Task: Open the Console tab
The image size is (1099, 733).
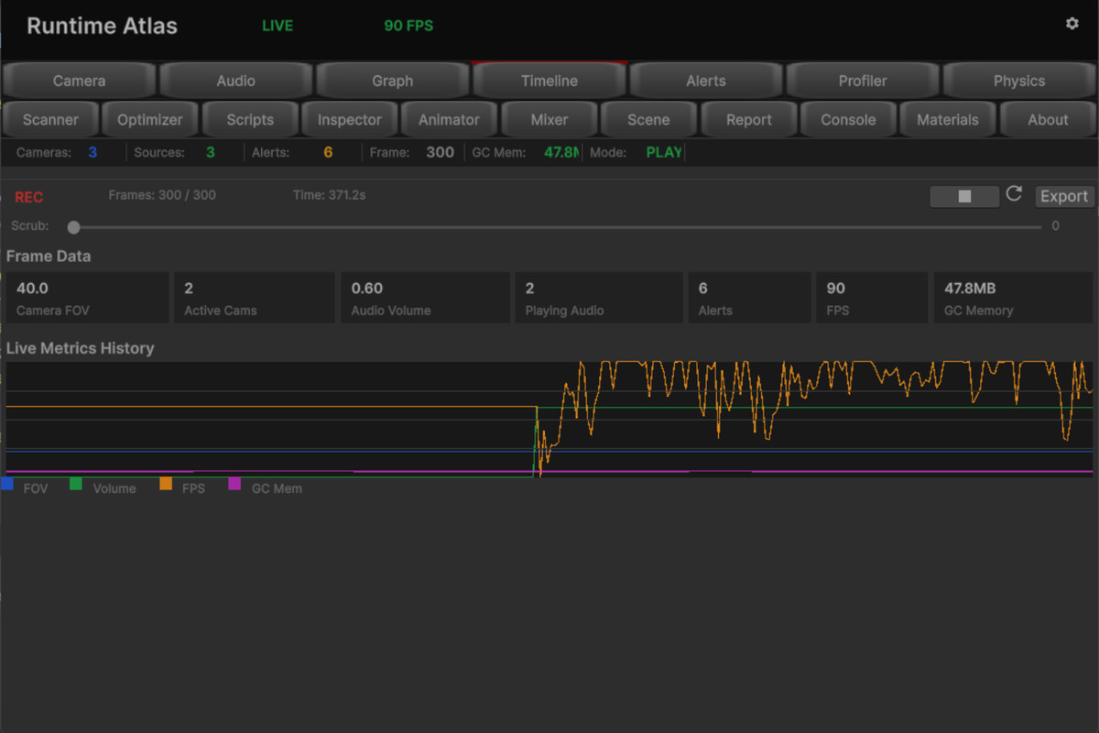Action: pos(848,119)
